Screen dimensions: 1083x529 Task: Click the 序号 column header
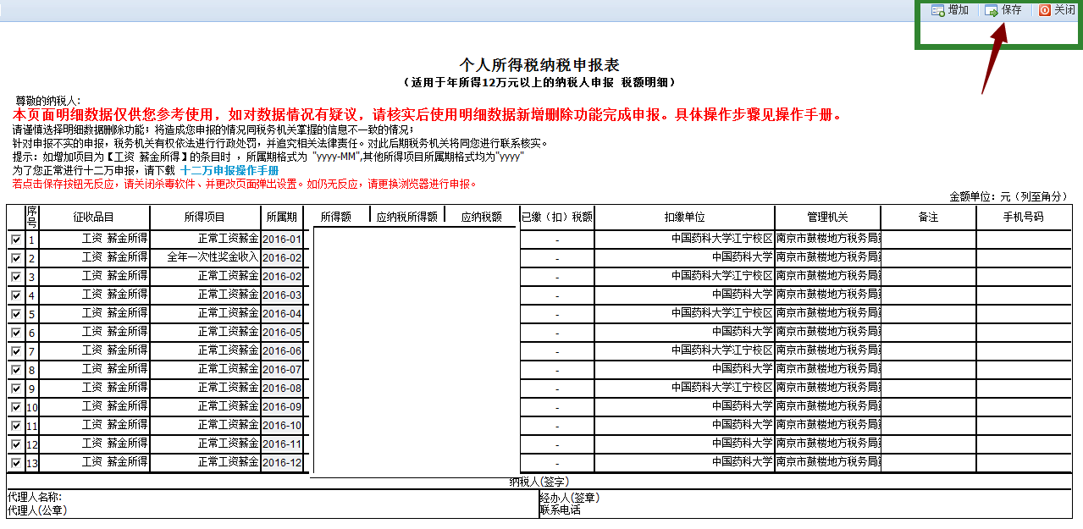click(32, 218)
